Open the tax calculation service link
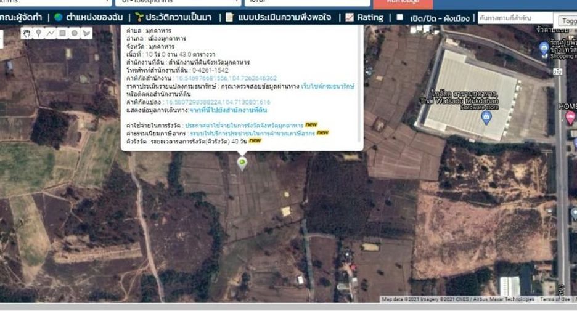This screenshot has width=577, height=311. [252, 134]
